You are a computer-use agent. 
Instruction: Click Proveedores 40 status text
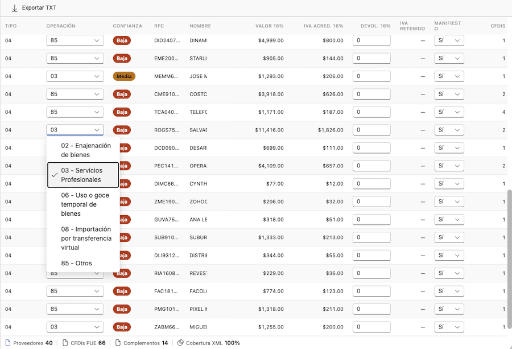tap(32, 343)
